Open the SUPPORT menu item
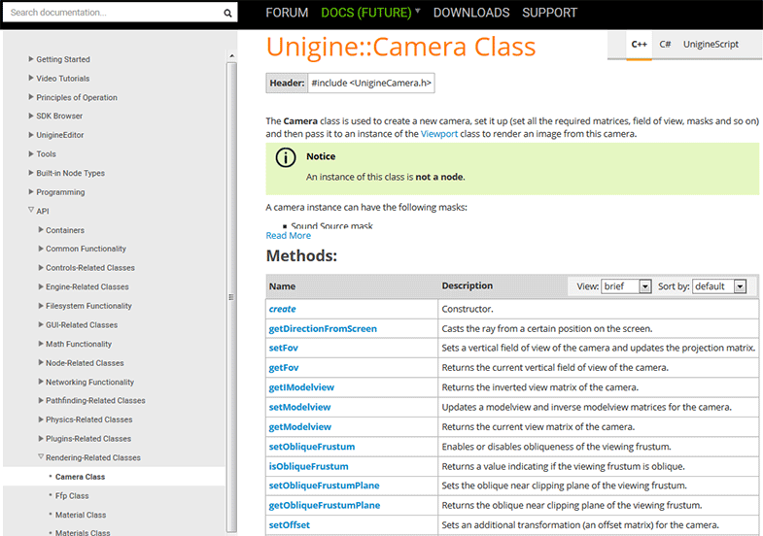 549,13
